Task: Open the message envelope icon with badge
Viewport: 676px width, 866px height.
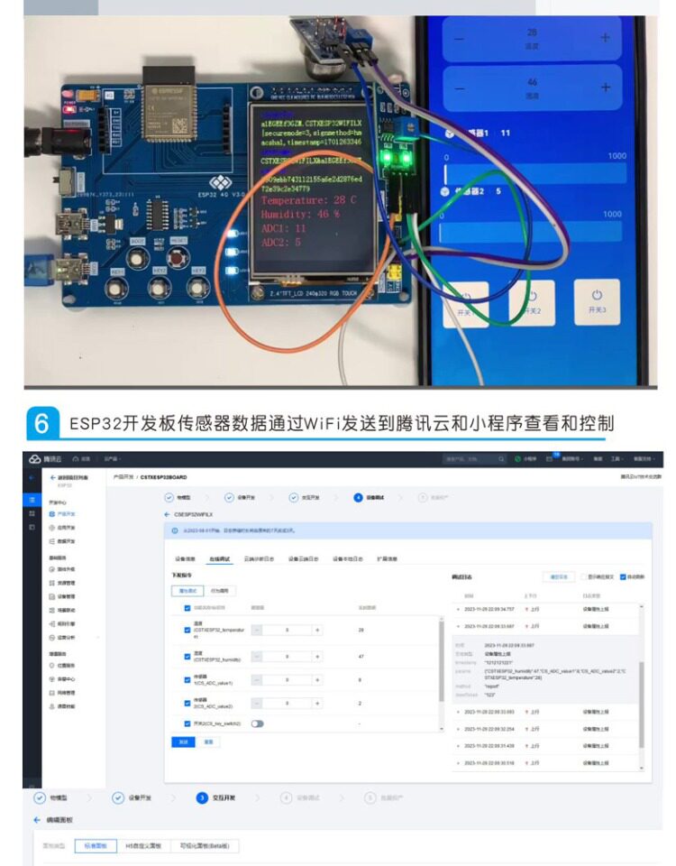Action: 549,459
